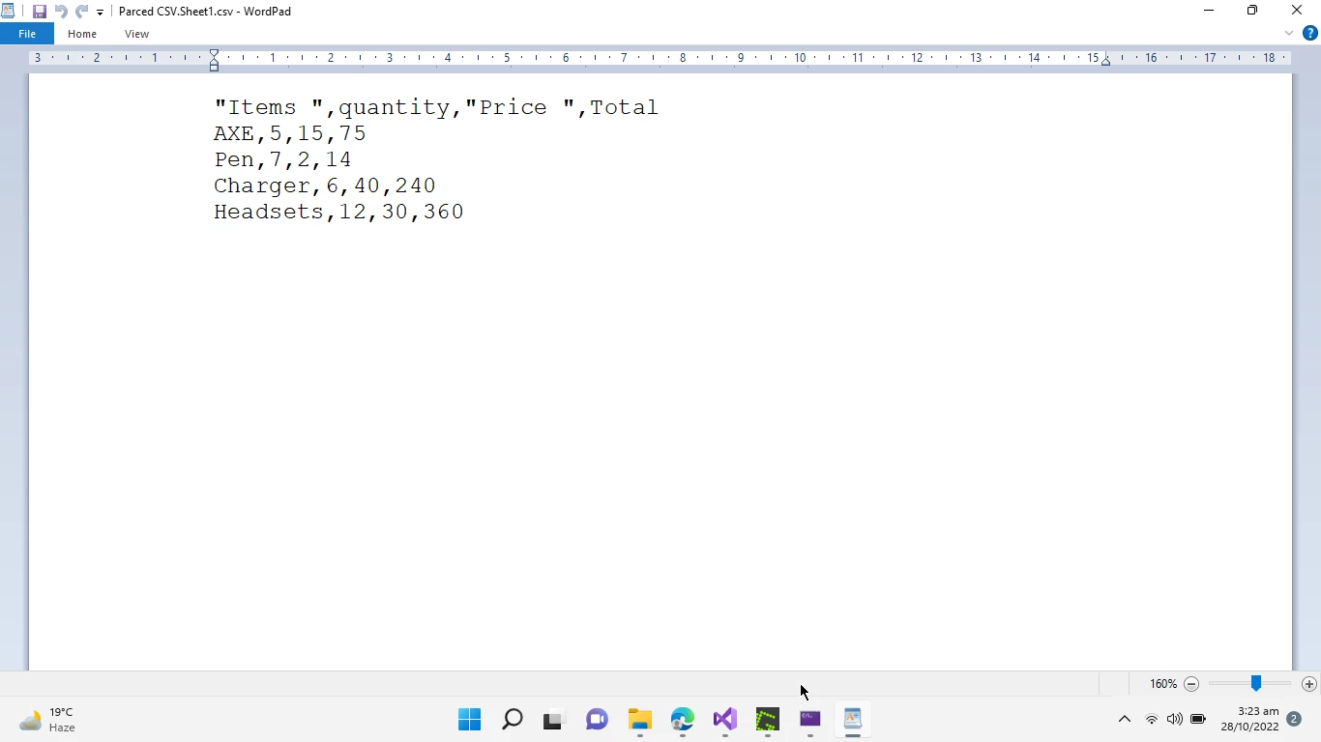1321x742 pixels.
Task: Click the Save icon in quick access toolbar
Action: tap(40, 12)
